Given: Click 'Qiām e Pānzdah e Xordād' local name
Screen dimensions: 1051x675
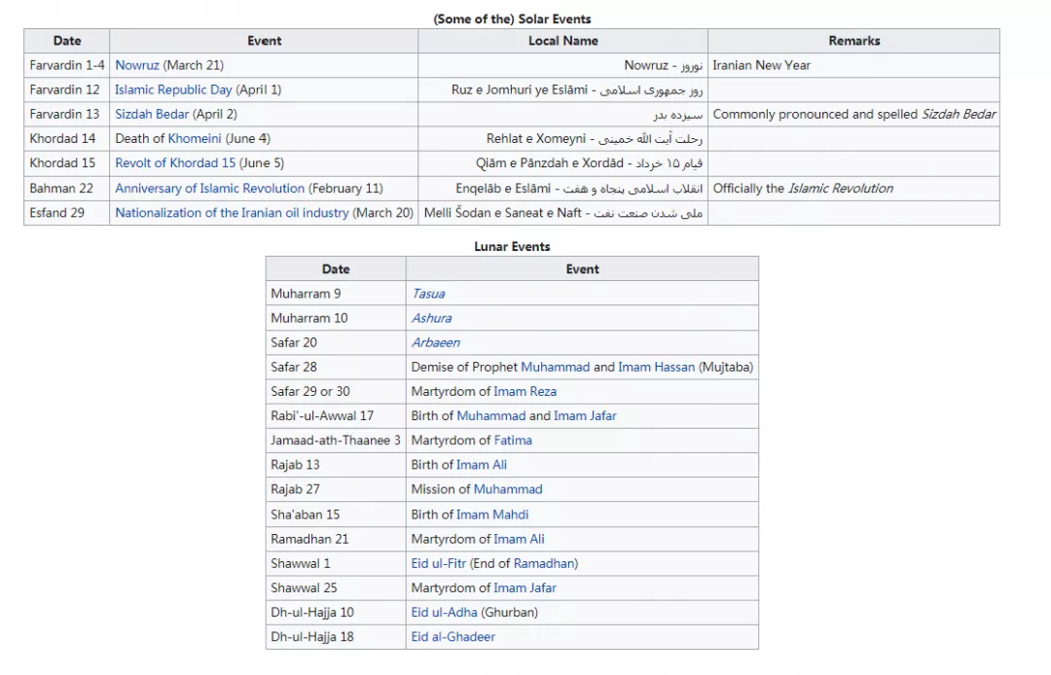Looking at the screenshot, I should coord(550,163).
